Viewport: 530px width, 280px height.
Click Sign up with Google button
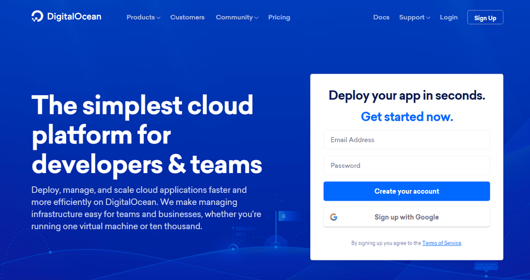[x=407, y=217]
